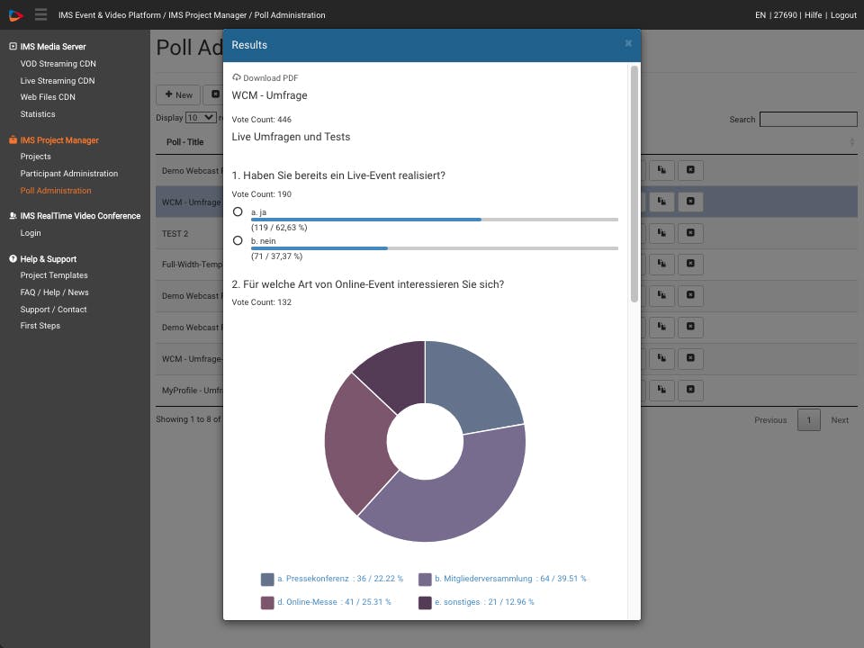The height and width of the screenshot is (648, 864).
Task: Click delete icon in highlighted WCM - Umfrage row
Action: pos(690,201)
